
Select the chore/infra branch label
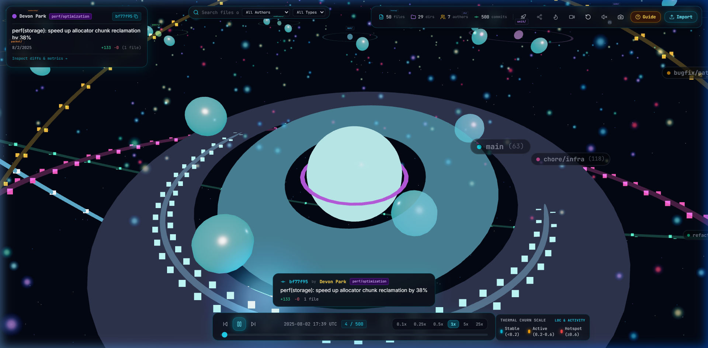tap(570, 159)
